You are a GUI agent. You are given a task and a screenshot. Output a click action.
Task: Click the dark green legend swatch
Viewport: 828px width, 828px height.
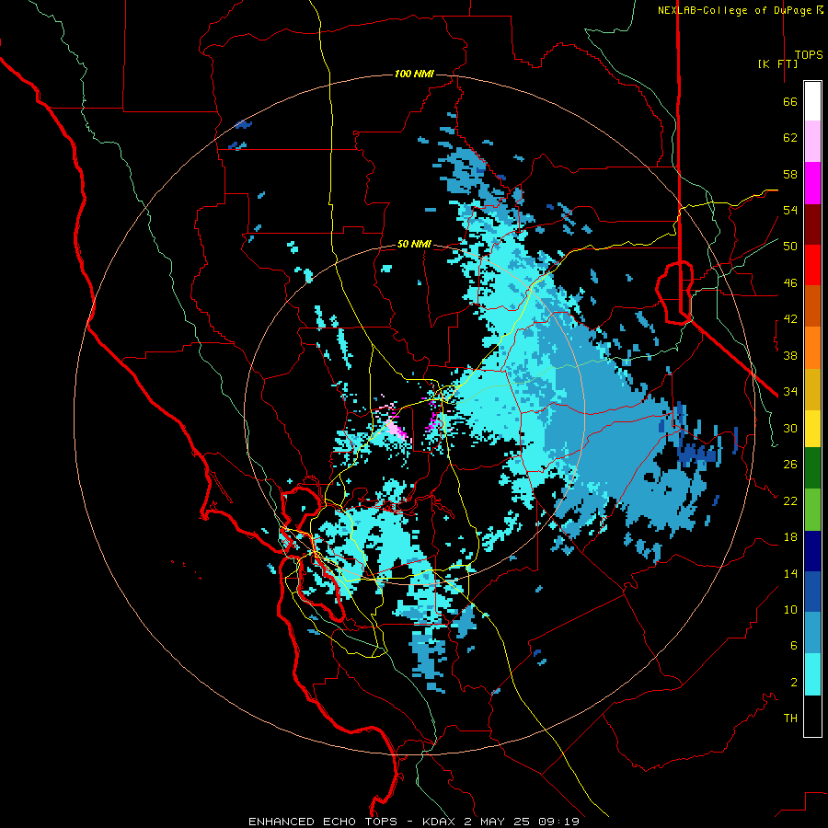812,468
